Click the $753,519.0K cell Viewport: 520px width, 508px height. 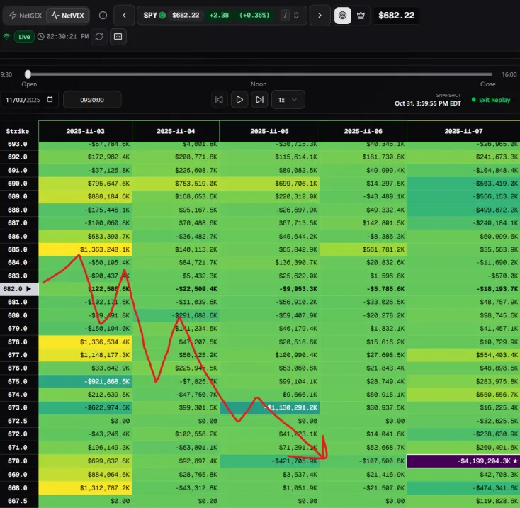[x=176, y=184]
